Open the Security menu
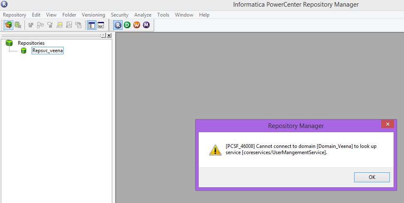Image resolution: width=404 pixels, height=203 pixels. coord(120,15)
